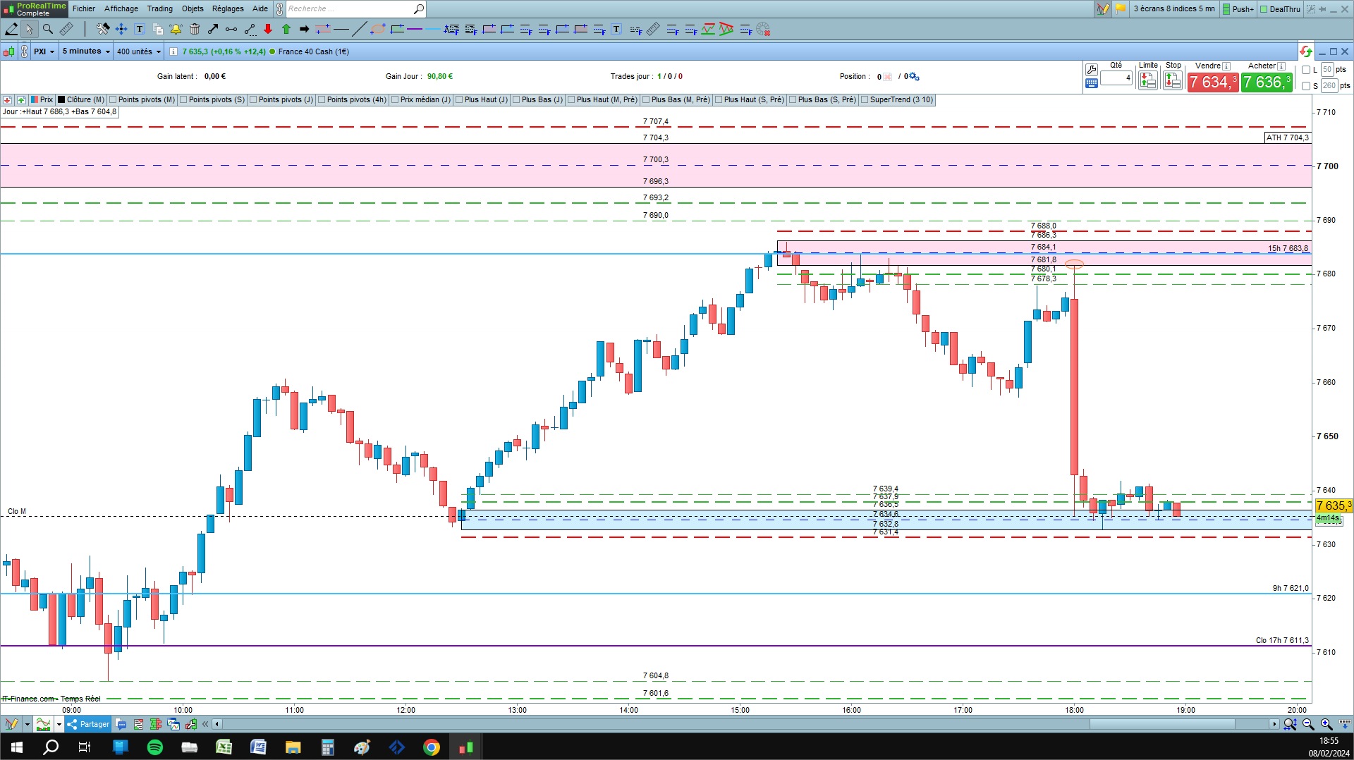This screenshot has height=760, width=1354.
Task: Open Google Chrome from the taskbar
Action: point(432,747)
